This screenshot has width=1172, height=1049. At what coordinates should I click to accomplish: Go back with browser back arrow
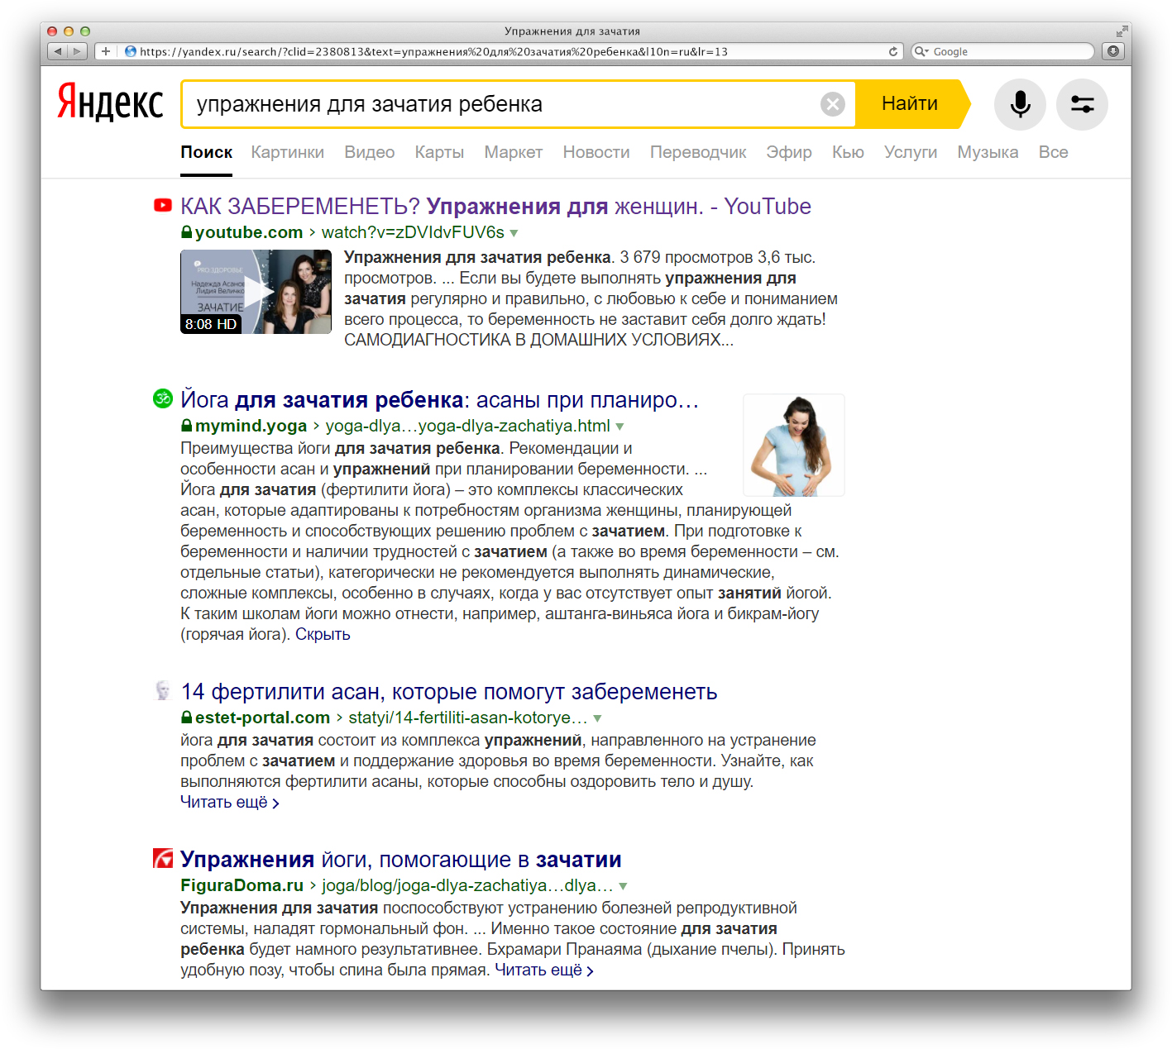57,51
